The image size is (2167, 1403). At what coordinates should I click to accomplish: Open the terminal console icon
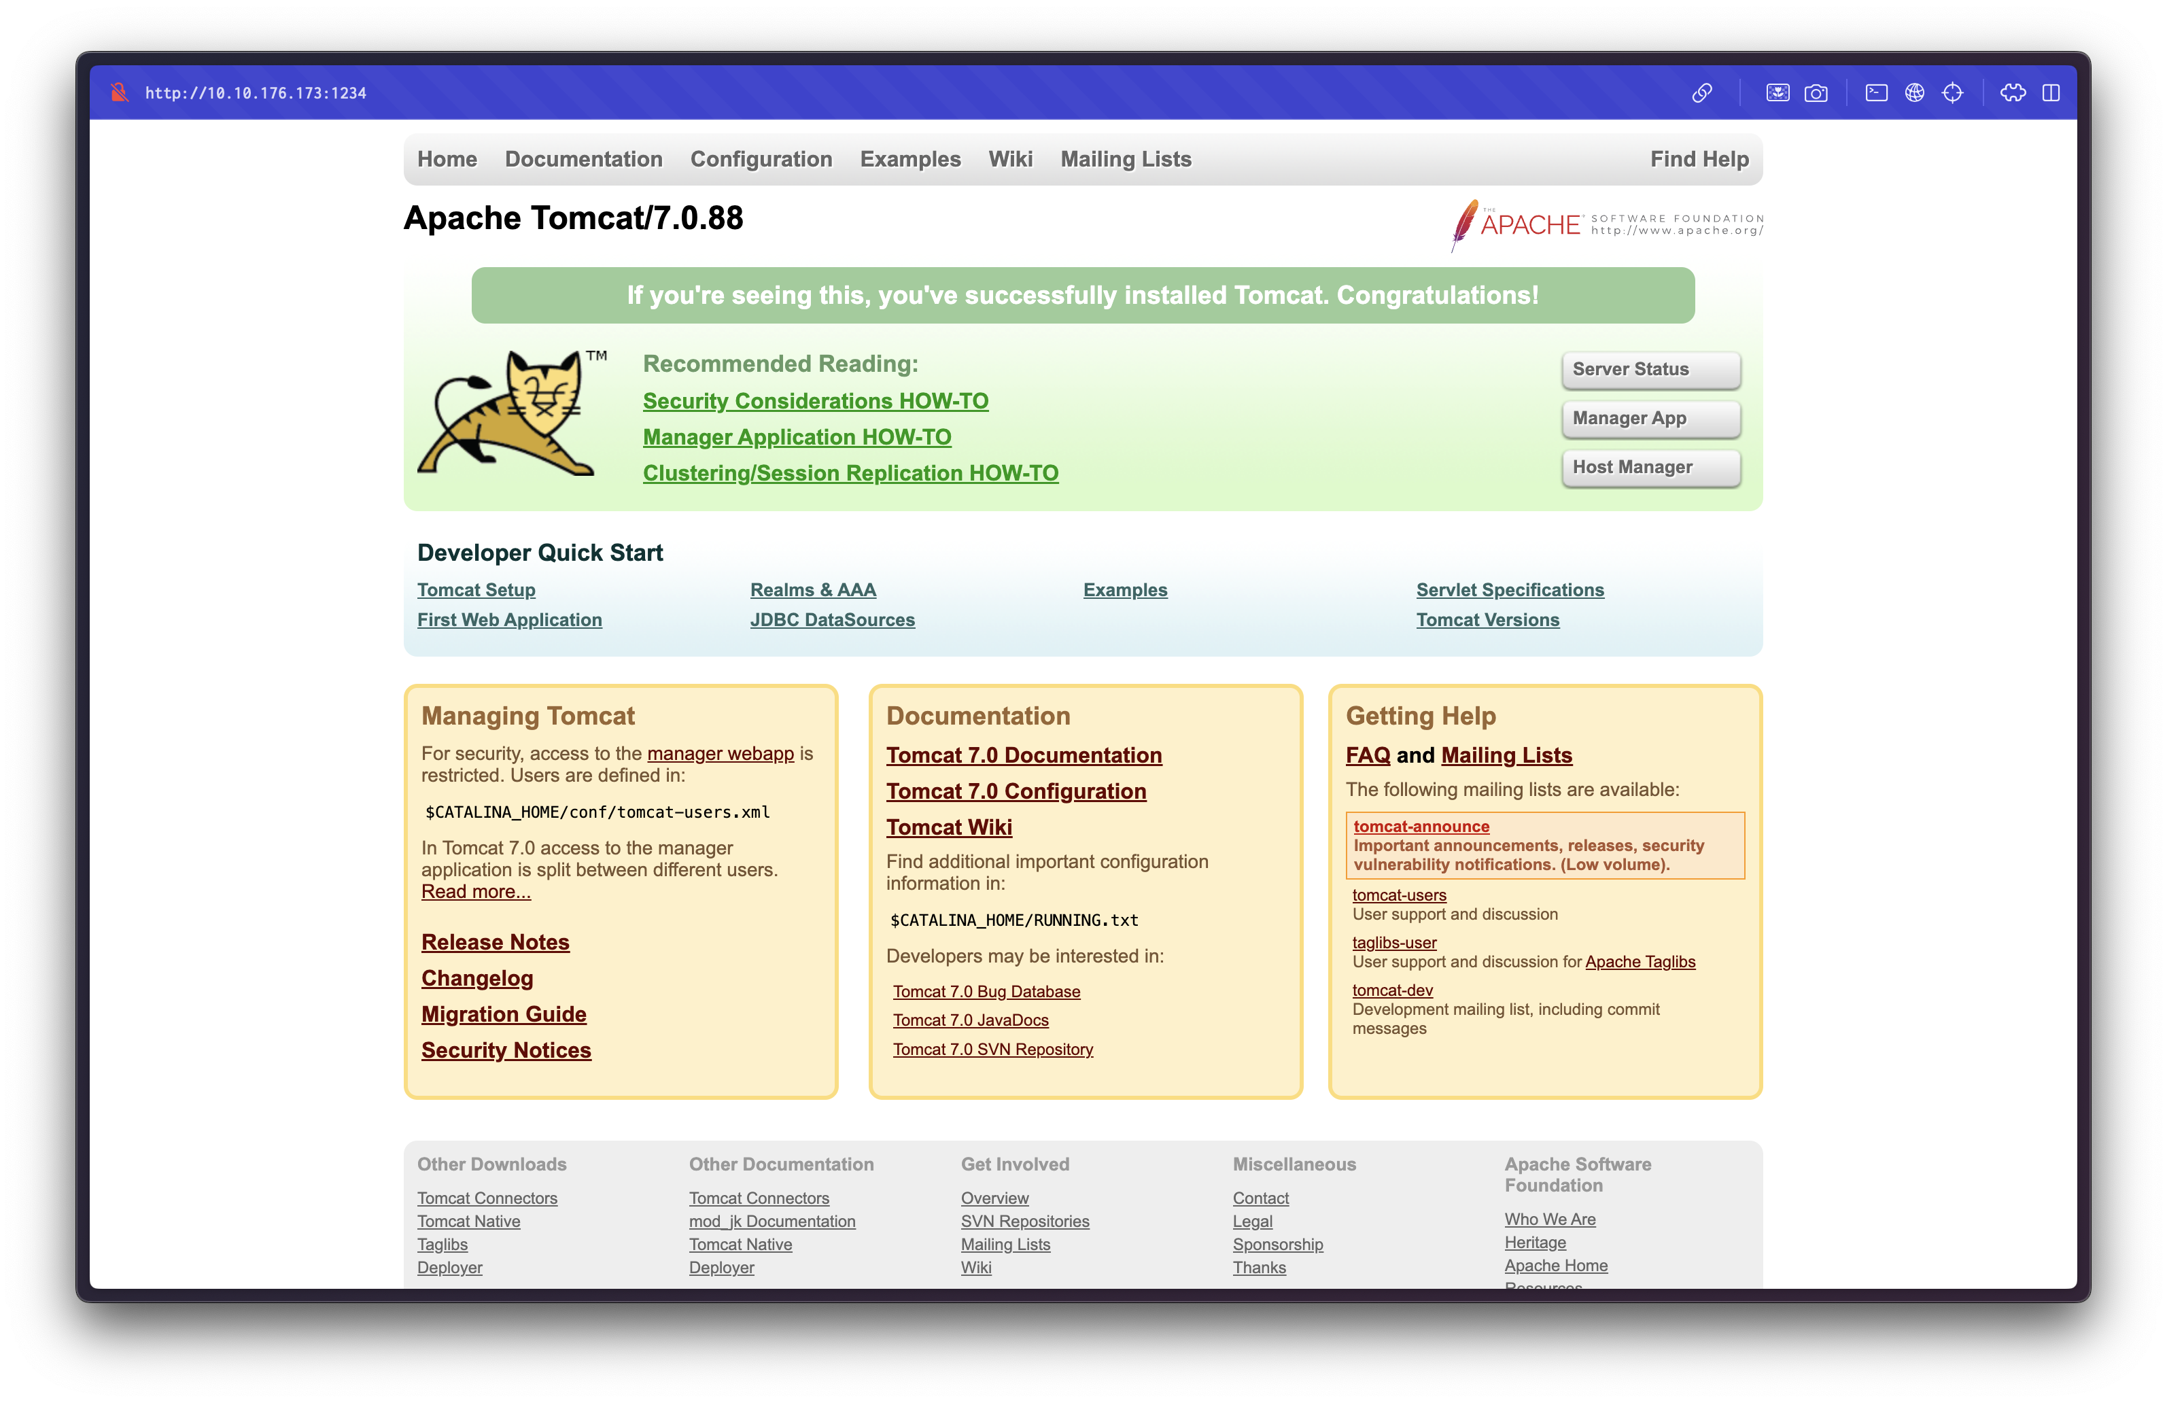click(1877, 93)
